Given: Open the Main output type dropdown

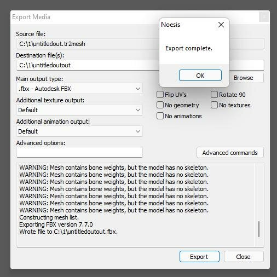Looking at the screenshot, I should (79, 89).
